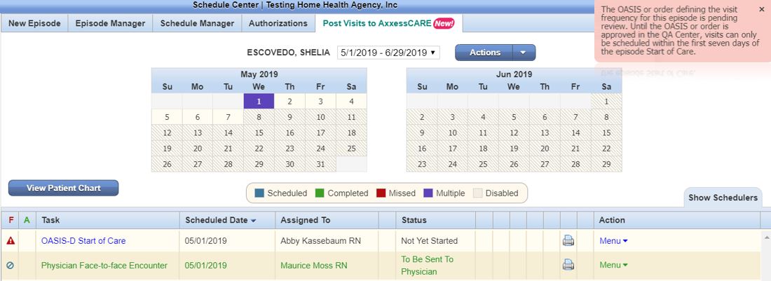Viewport: 771px width, 281px height.
Task: Open Menu for Physician Face-to-face Encounter
Action: pos(613,265)
